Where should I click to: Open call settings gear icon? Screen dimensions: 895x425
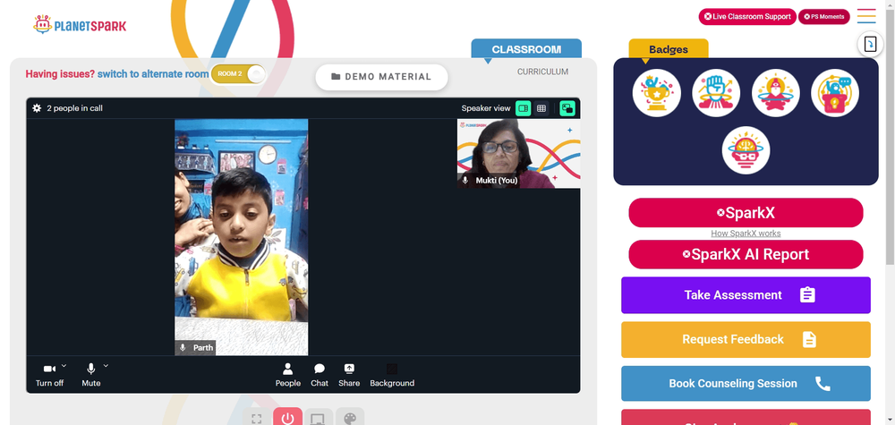[x=37, y=108]
